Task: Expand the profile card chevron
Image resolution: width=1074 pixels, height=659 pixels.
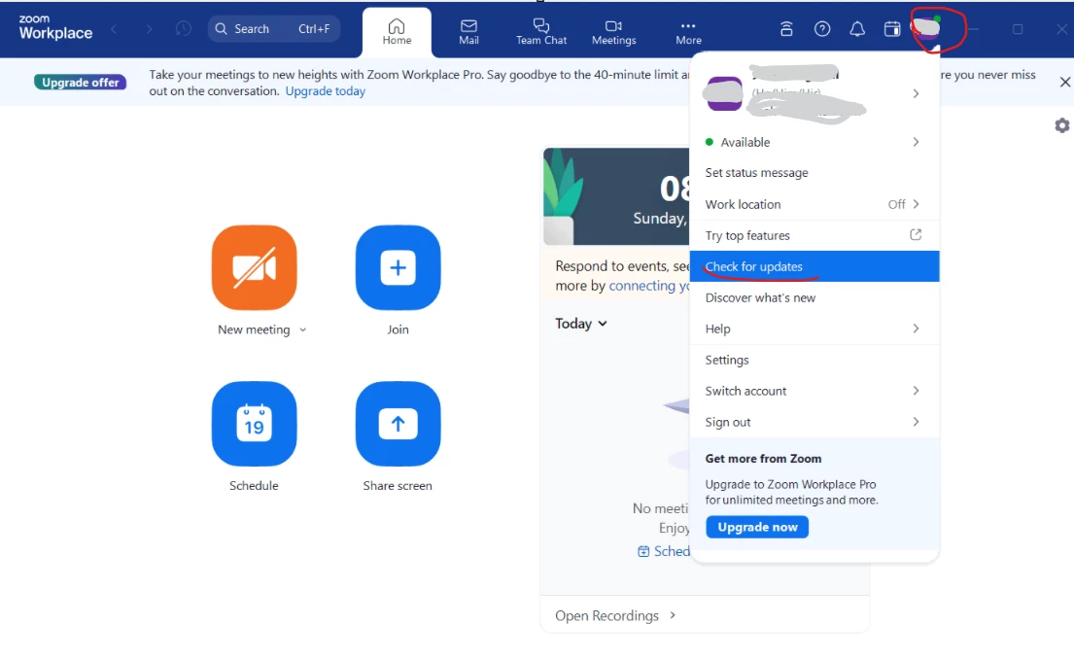Action: click(916, 94)
